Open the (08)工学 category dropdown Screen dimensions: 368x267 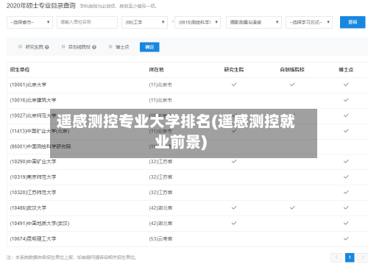click(144, 22)
